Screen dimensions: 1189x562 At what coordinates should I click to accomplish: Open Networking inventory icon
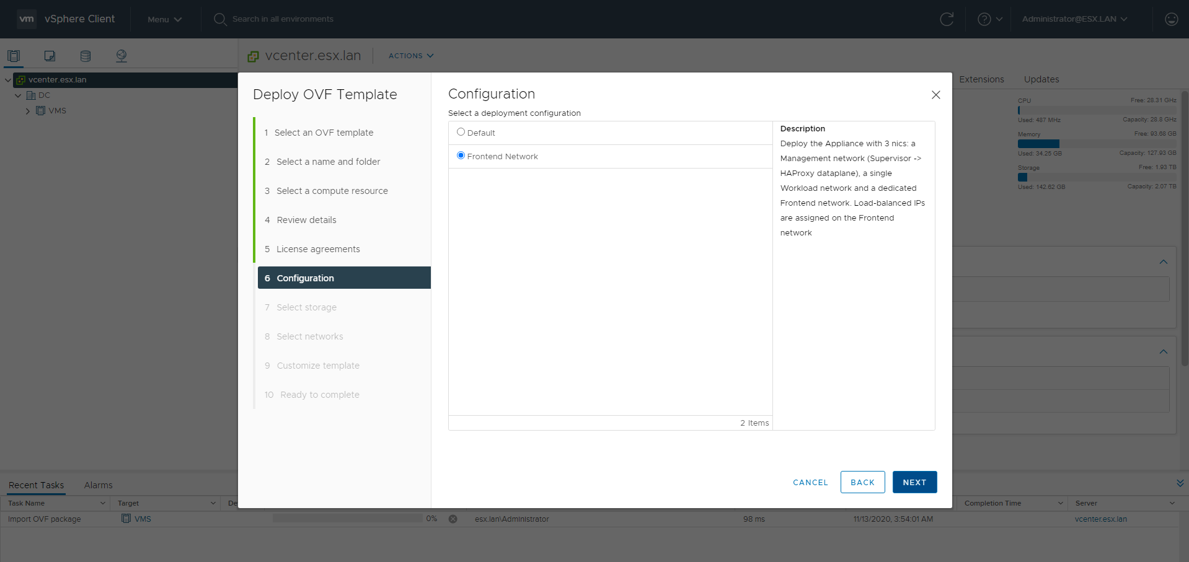click(x=122, y=56)
